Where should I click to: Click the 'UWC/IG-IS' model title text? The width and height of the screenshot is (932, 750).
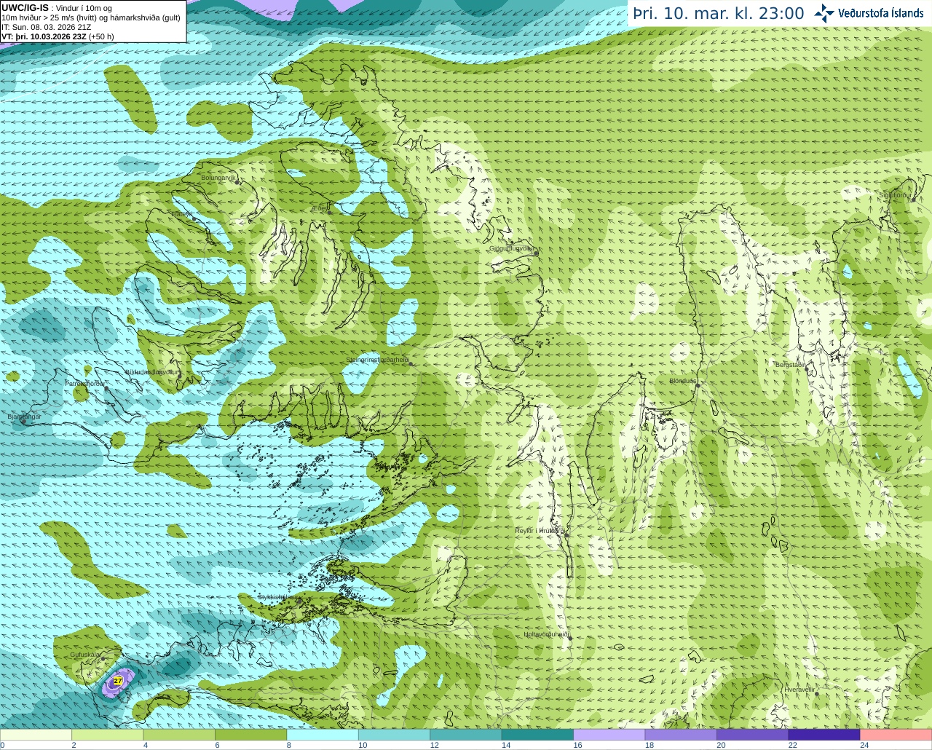tap(25, 7)
